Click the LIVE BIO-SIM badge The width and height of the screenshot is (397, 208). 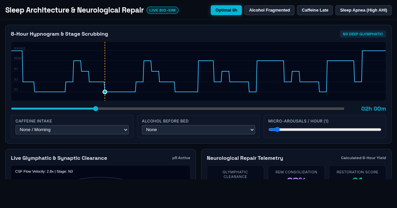162,10
